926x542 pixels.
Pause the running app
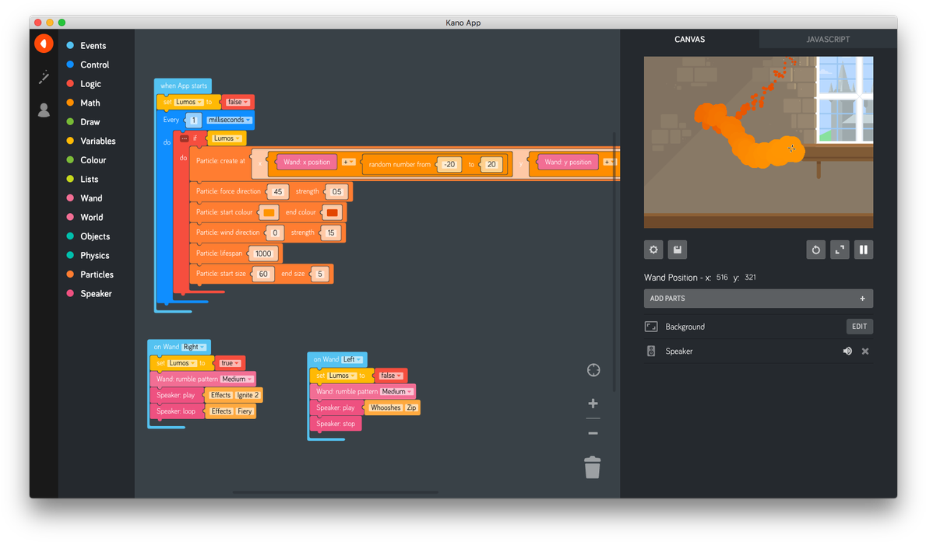tap(863, 250)
